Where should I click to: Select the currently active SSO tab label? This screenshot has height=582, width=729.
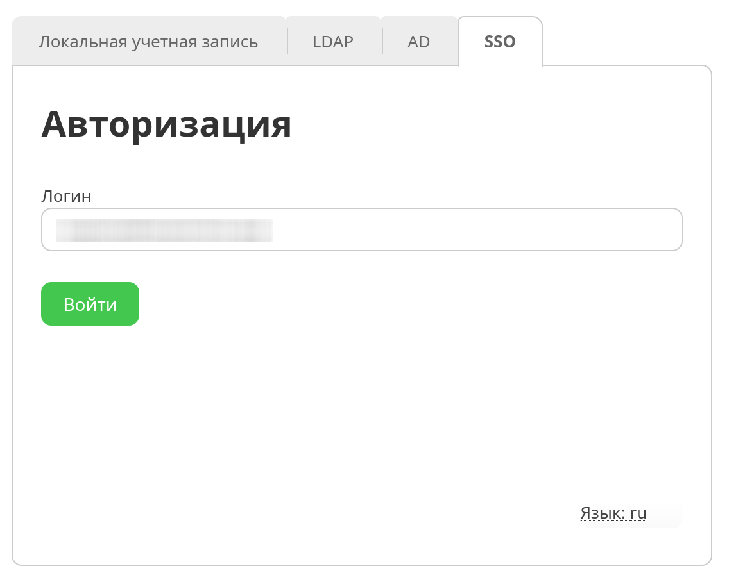pyautogui.click(x=500, y=42)
